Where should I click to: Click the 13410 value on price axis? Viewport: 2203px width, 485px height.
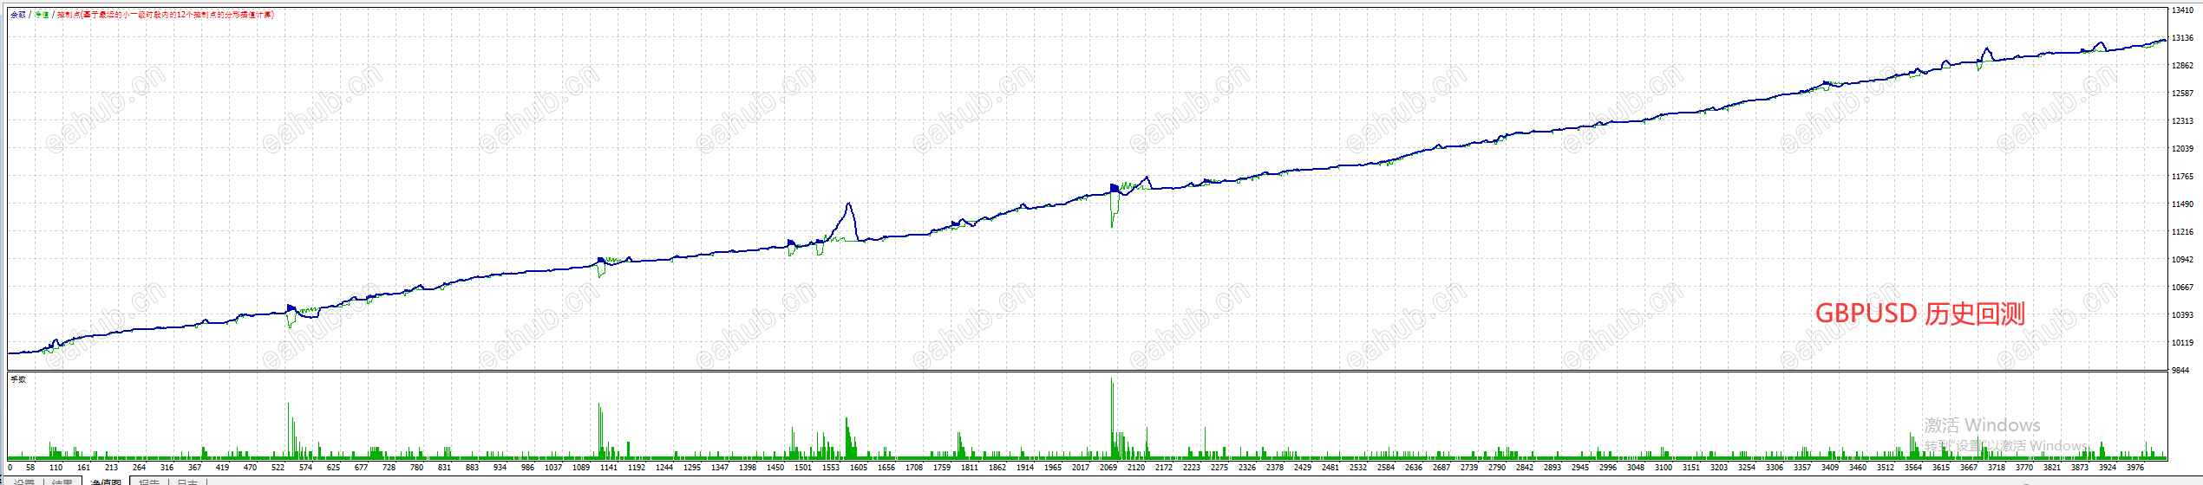[x=2182, y=10]
